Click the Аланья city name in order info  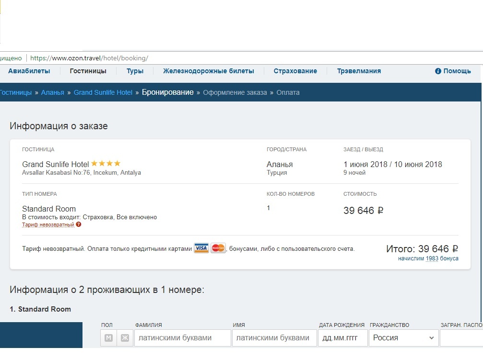[280, 165]
